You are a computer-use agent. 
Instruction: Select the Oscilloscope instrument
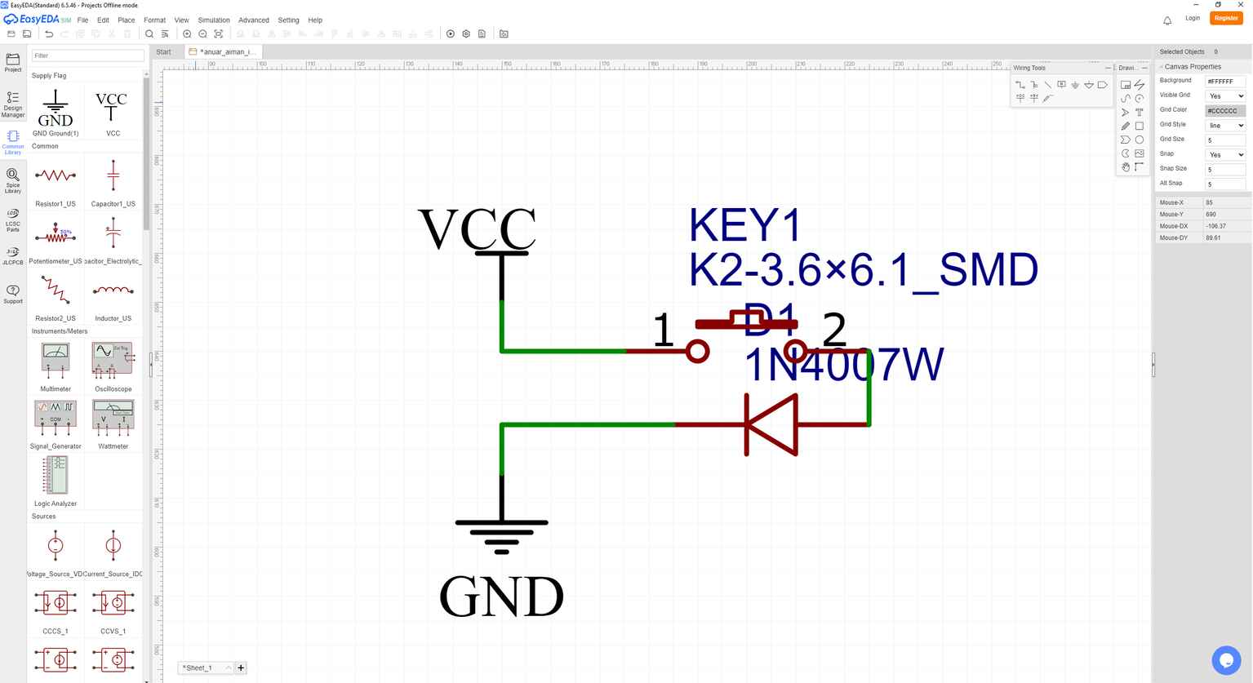(x=113, y=366)
